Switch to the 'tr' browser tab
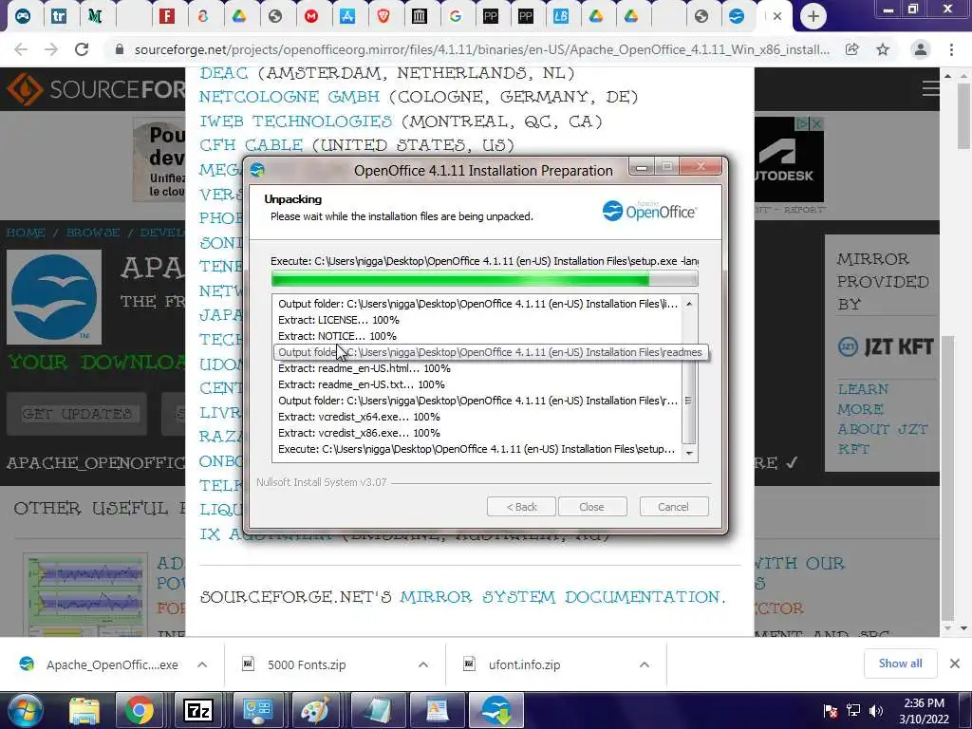Screen dimensions: 972x729 pyautogui.click(x=59, y=16)
